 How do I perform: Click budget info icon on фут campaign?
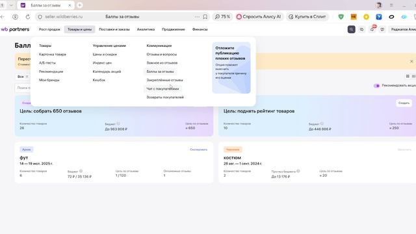[x=81, y=171]
